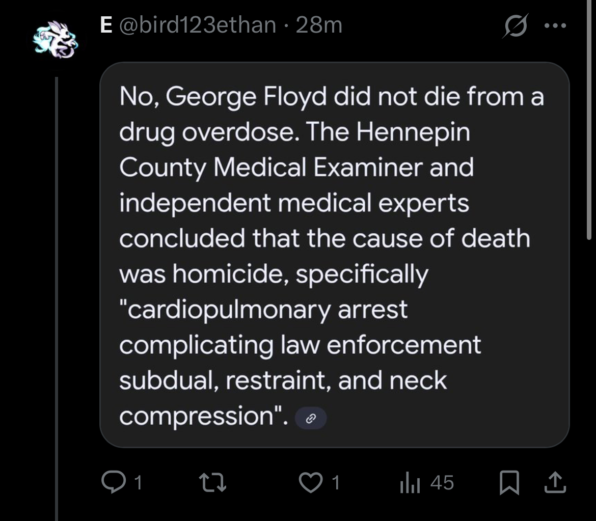Image resolution: width=596 pixels, height=521 pixels.
Task: Open the reply speech bubble icon
Action: [x=113, y=482]
